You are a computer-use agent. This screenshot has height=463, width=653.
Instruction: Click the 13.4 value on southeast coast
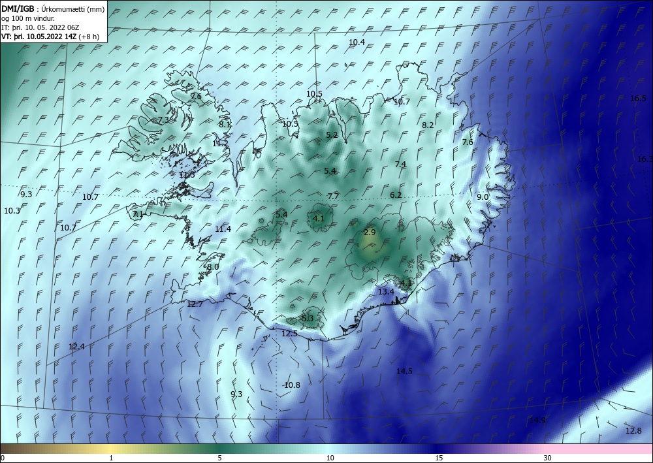(x=386, y=292)
